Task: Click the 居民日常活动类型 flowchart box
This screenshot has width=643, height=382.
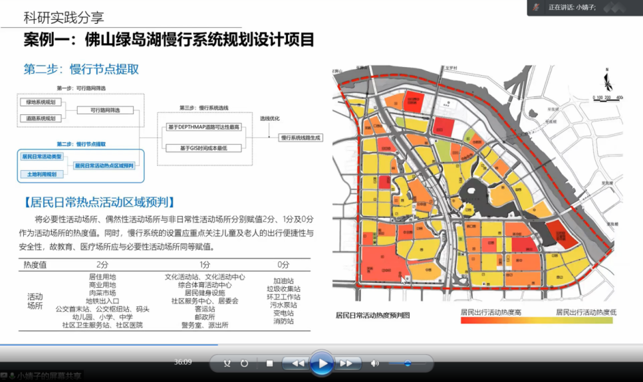Action: (x=42, y=157)
